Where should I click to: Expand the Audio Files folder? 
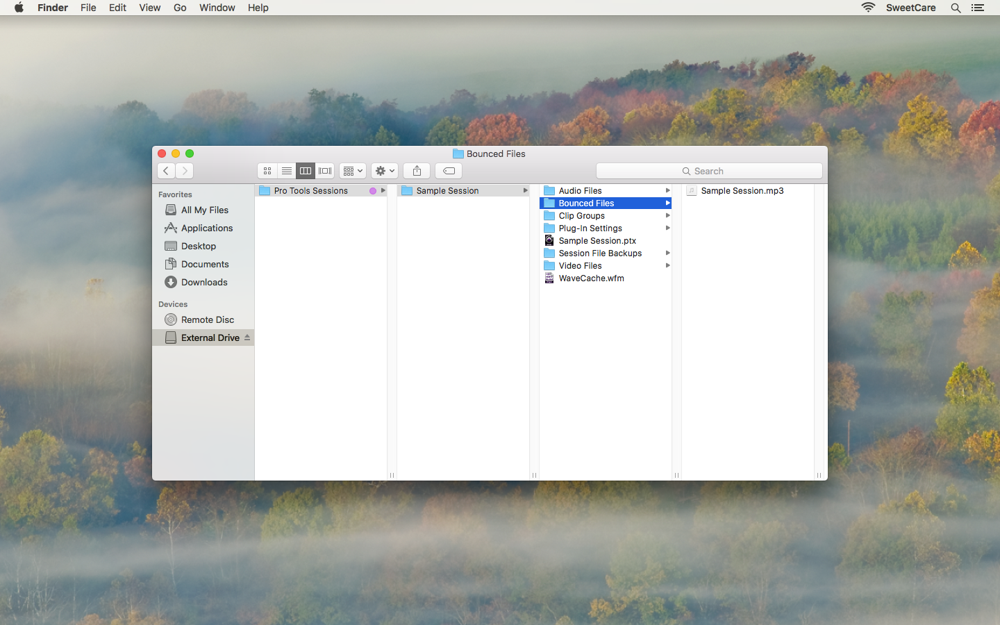point(667,190)
